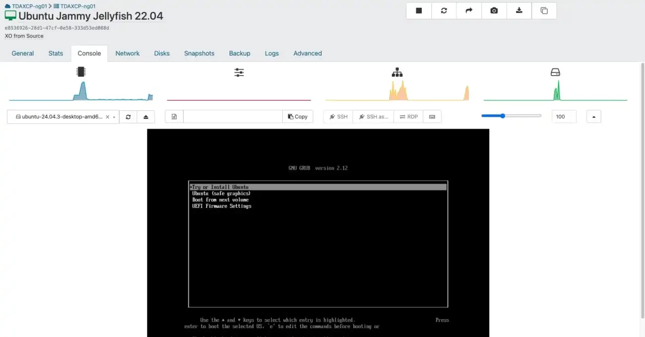This screenshot has height=337, width=645.
Task: Open the Advanced tab
Action: coord(308,53)
